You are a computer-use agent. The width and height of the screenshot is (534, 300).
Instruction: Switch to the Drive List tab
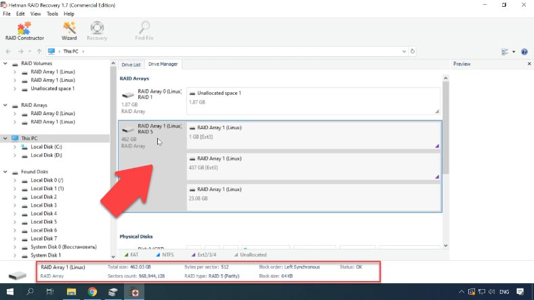coord(131,64)
